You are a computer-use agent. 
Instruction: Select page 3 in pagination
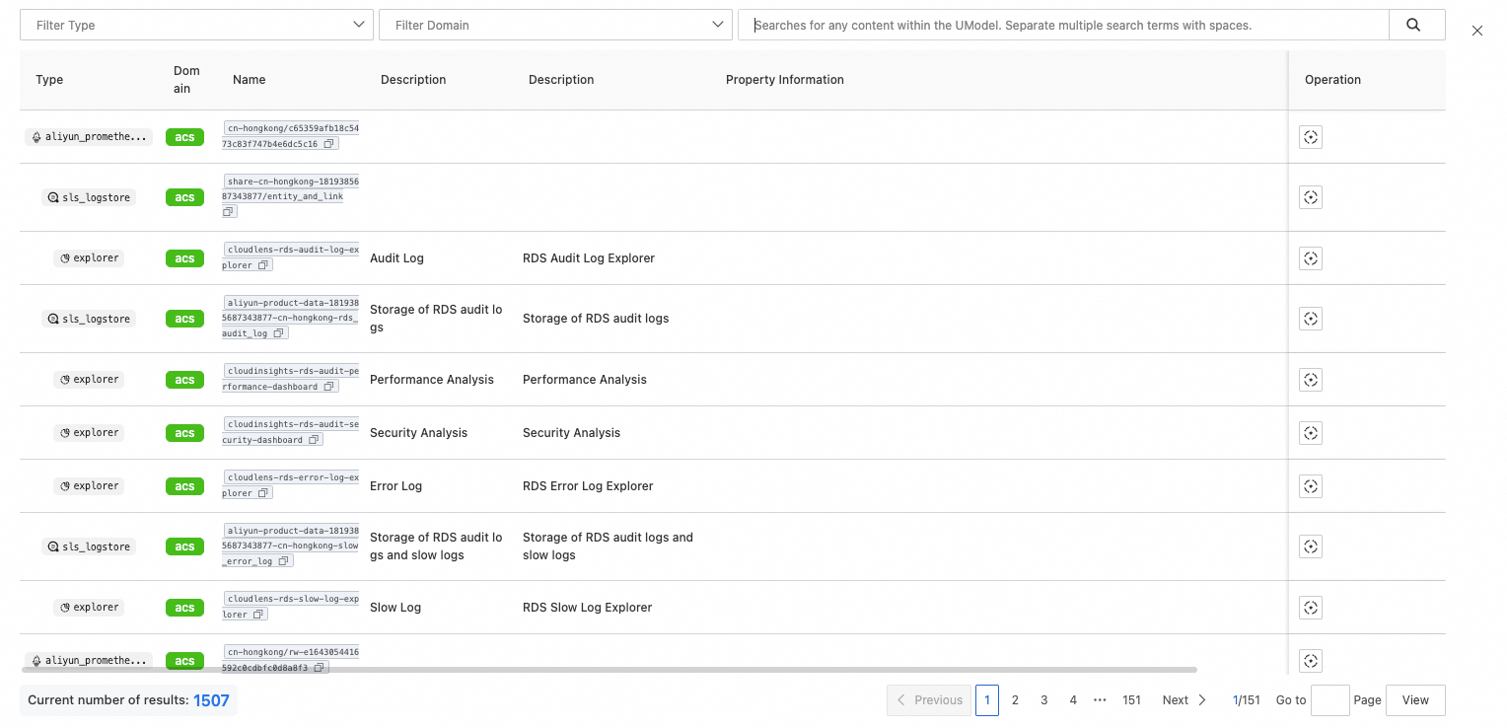[x=1043, y=700]
